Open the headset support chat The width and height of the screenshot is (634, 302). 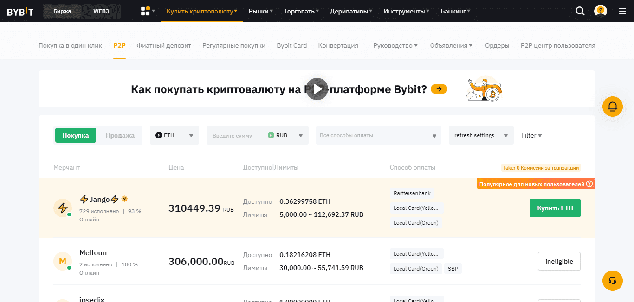pyautogui.click(x=612, y=281)
